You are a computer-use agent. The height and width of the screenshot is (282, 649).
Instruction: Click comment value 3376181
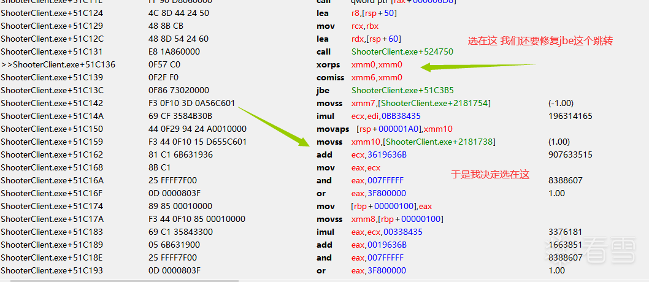(x=566, y=232)
